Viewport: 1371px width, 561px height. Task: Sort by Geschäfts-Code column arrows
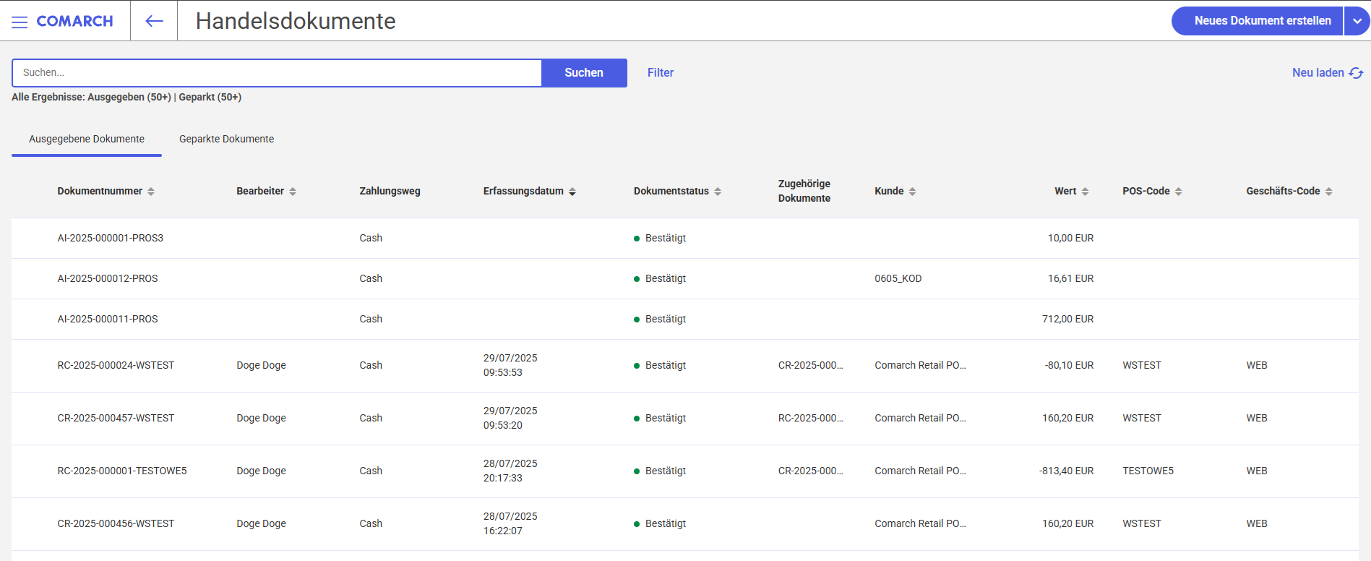point(1328,192)
